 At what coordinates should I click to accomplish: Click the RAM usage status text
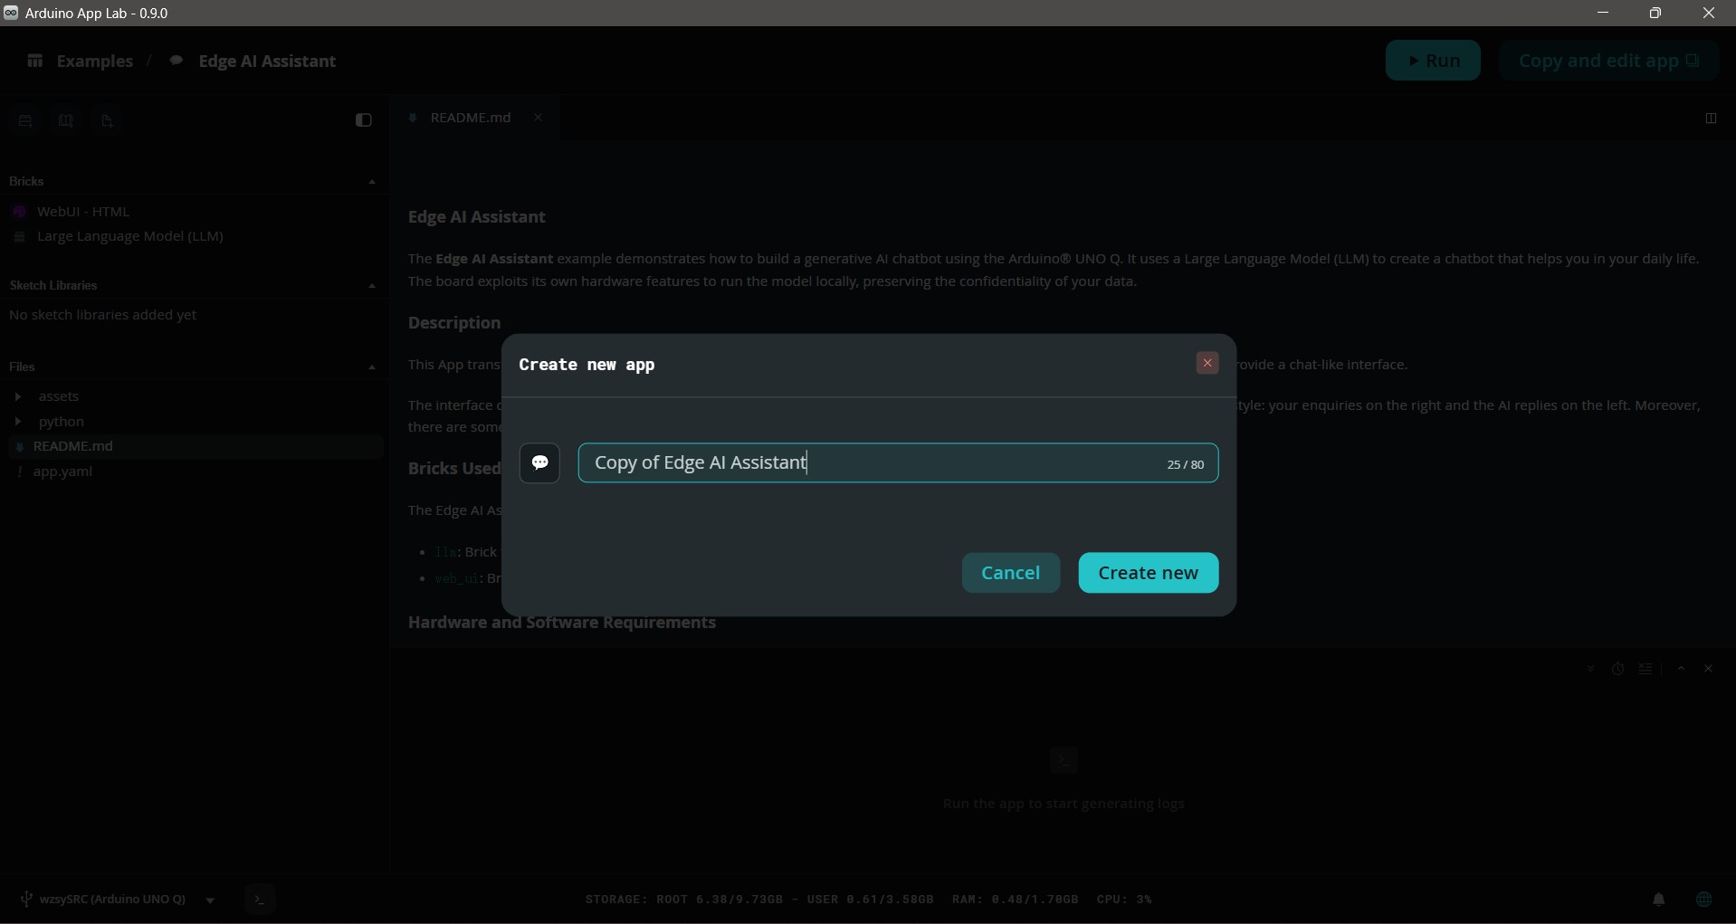click(1015, 900)
